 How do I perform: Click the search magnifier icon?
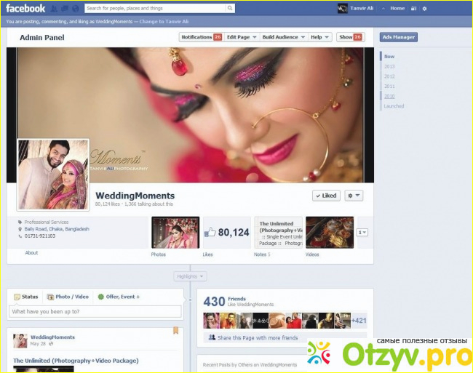pos(229,9)
